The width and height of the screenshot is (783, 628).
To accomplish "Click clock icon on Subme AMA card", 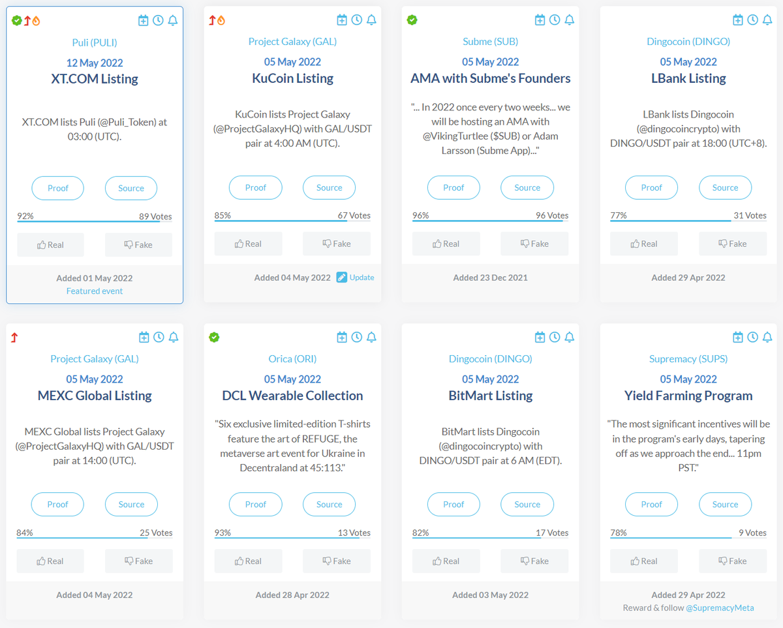I will pos(554,20).
